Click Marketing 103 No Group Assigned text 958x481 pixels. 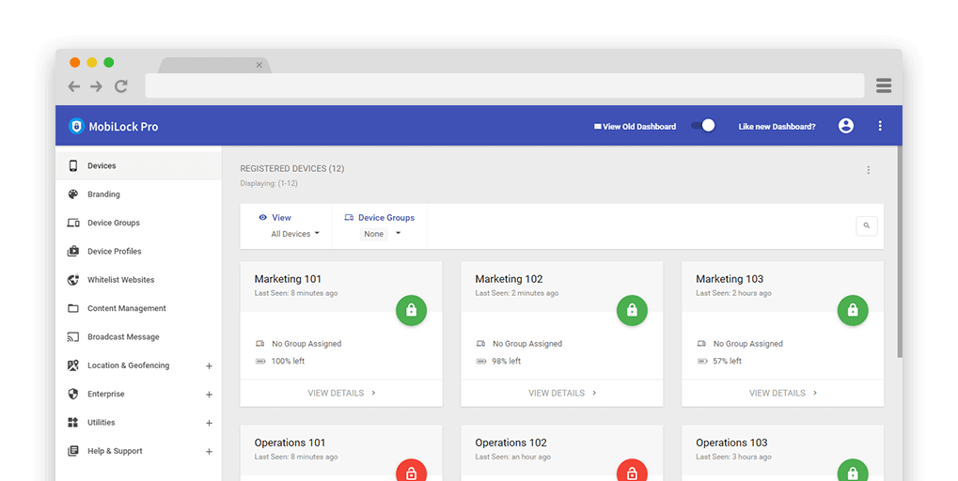pyautogui.click(x=747, y=344)
